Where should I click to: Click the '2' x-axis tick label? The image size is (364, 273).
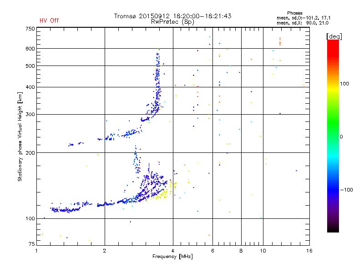coord(105,251)
